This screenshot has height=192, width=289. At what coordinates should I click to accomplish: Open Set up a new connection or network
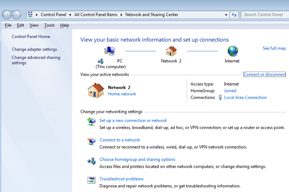133,121
